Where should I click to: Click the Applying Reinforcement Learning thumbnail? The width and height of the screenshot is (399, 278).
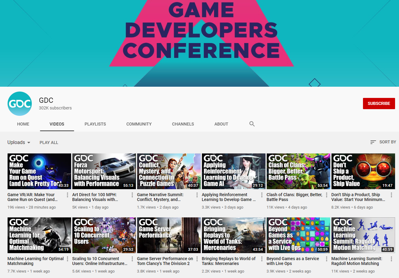tap(234, 171)
